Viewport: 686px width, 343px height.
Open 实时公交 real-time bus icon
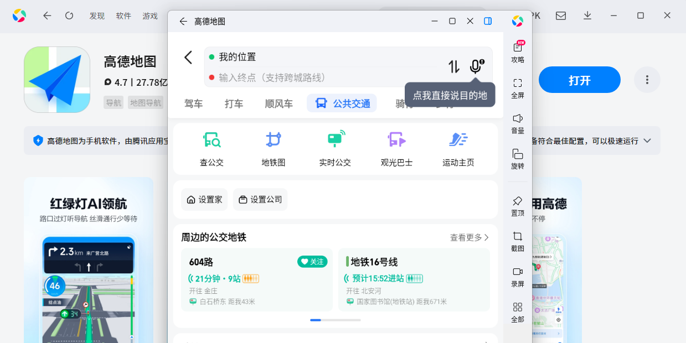[335, 140]
